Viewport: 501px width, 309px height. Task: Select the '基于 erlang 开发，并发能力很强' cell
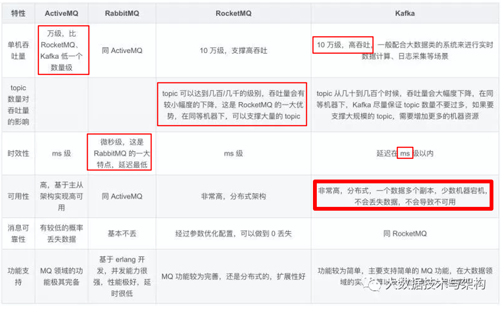[x=122, y=276]
